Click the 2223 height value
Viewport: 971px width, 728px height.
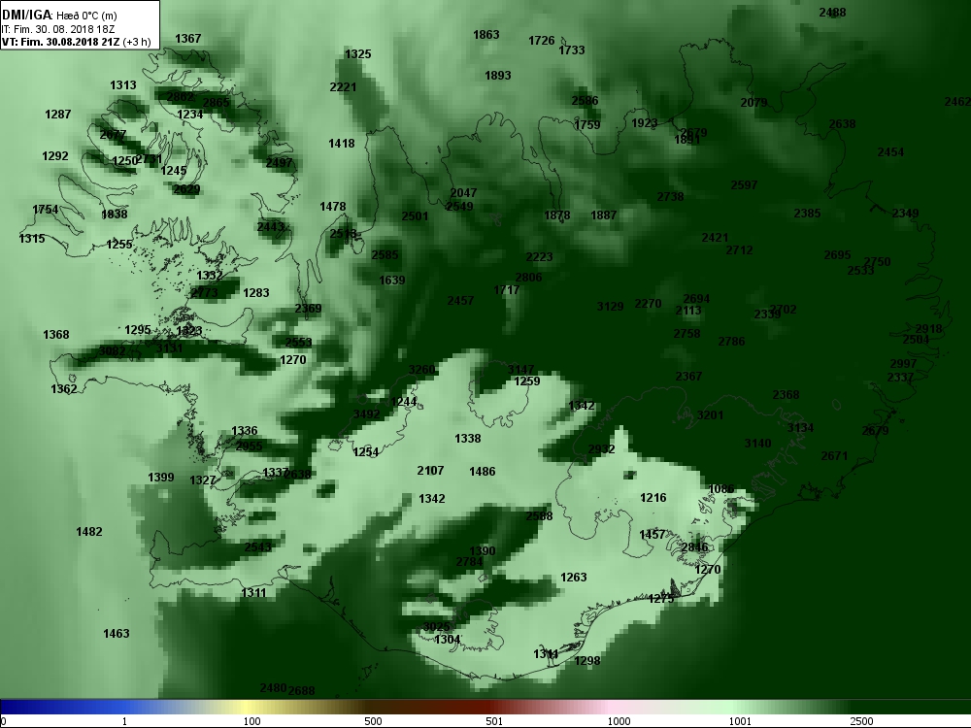[x=539, y=257]
